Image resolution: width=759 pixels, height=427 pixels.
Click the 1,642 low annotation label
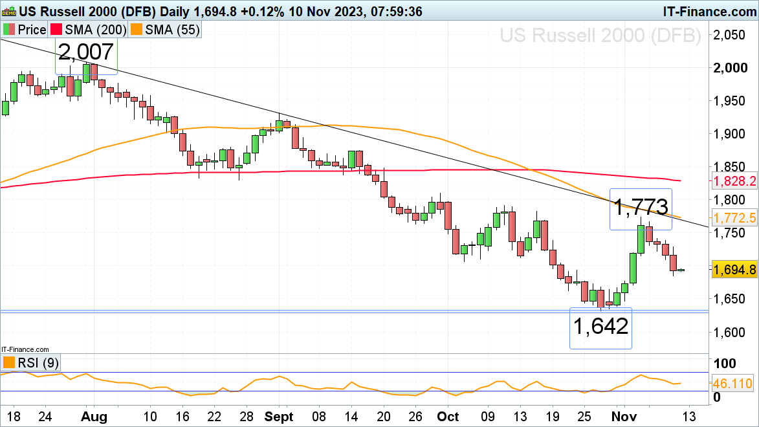click(600, 326)
